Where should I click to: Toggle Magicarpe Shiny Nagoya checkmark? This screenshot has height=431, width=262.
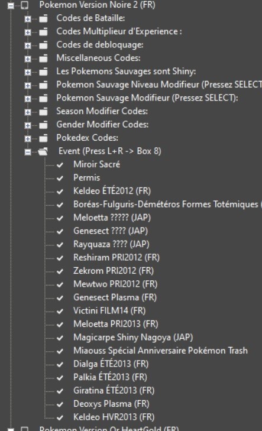60,338
